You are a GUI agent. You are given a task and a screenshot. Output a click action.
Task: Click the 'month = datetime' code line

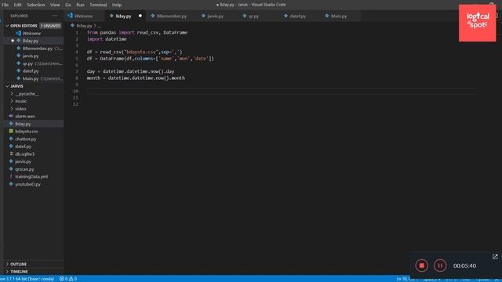(136, 78)
